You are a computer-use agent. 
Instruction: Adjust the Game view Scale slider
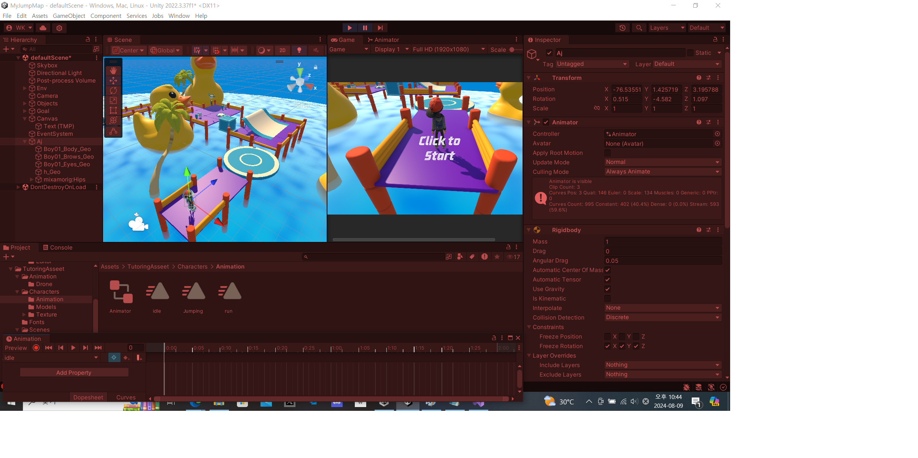(x=515, y=50)
